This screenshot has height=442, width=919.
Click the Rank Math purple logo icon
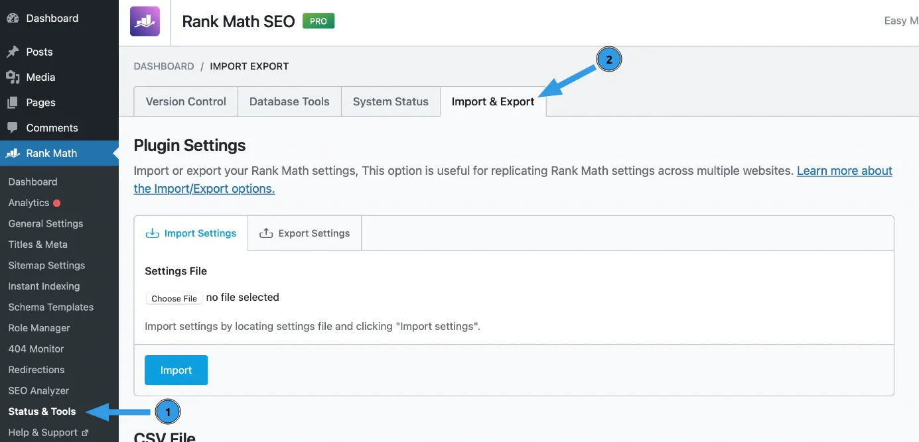pos(145,21)
